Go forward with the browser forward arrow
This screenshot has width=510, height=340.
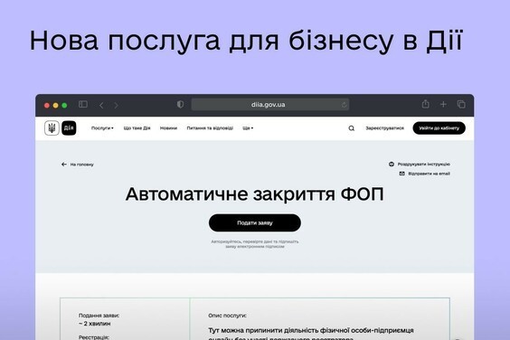116,105
